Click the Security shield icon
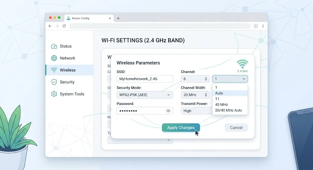 click(x=54, y=82)
